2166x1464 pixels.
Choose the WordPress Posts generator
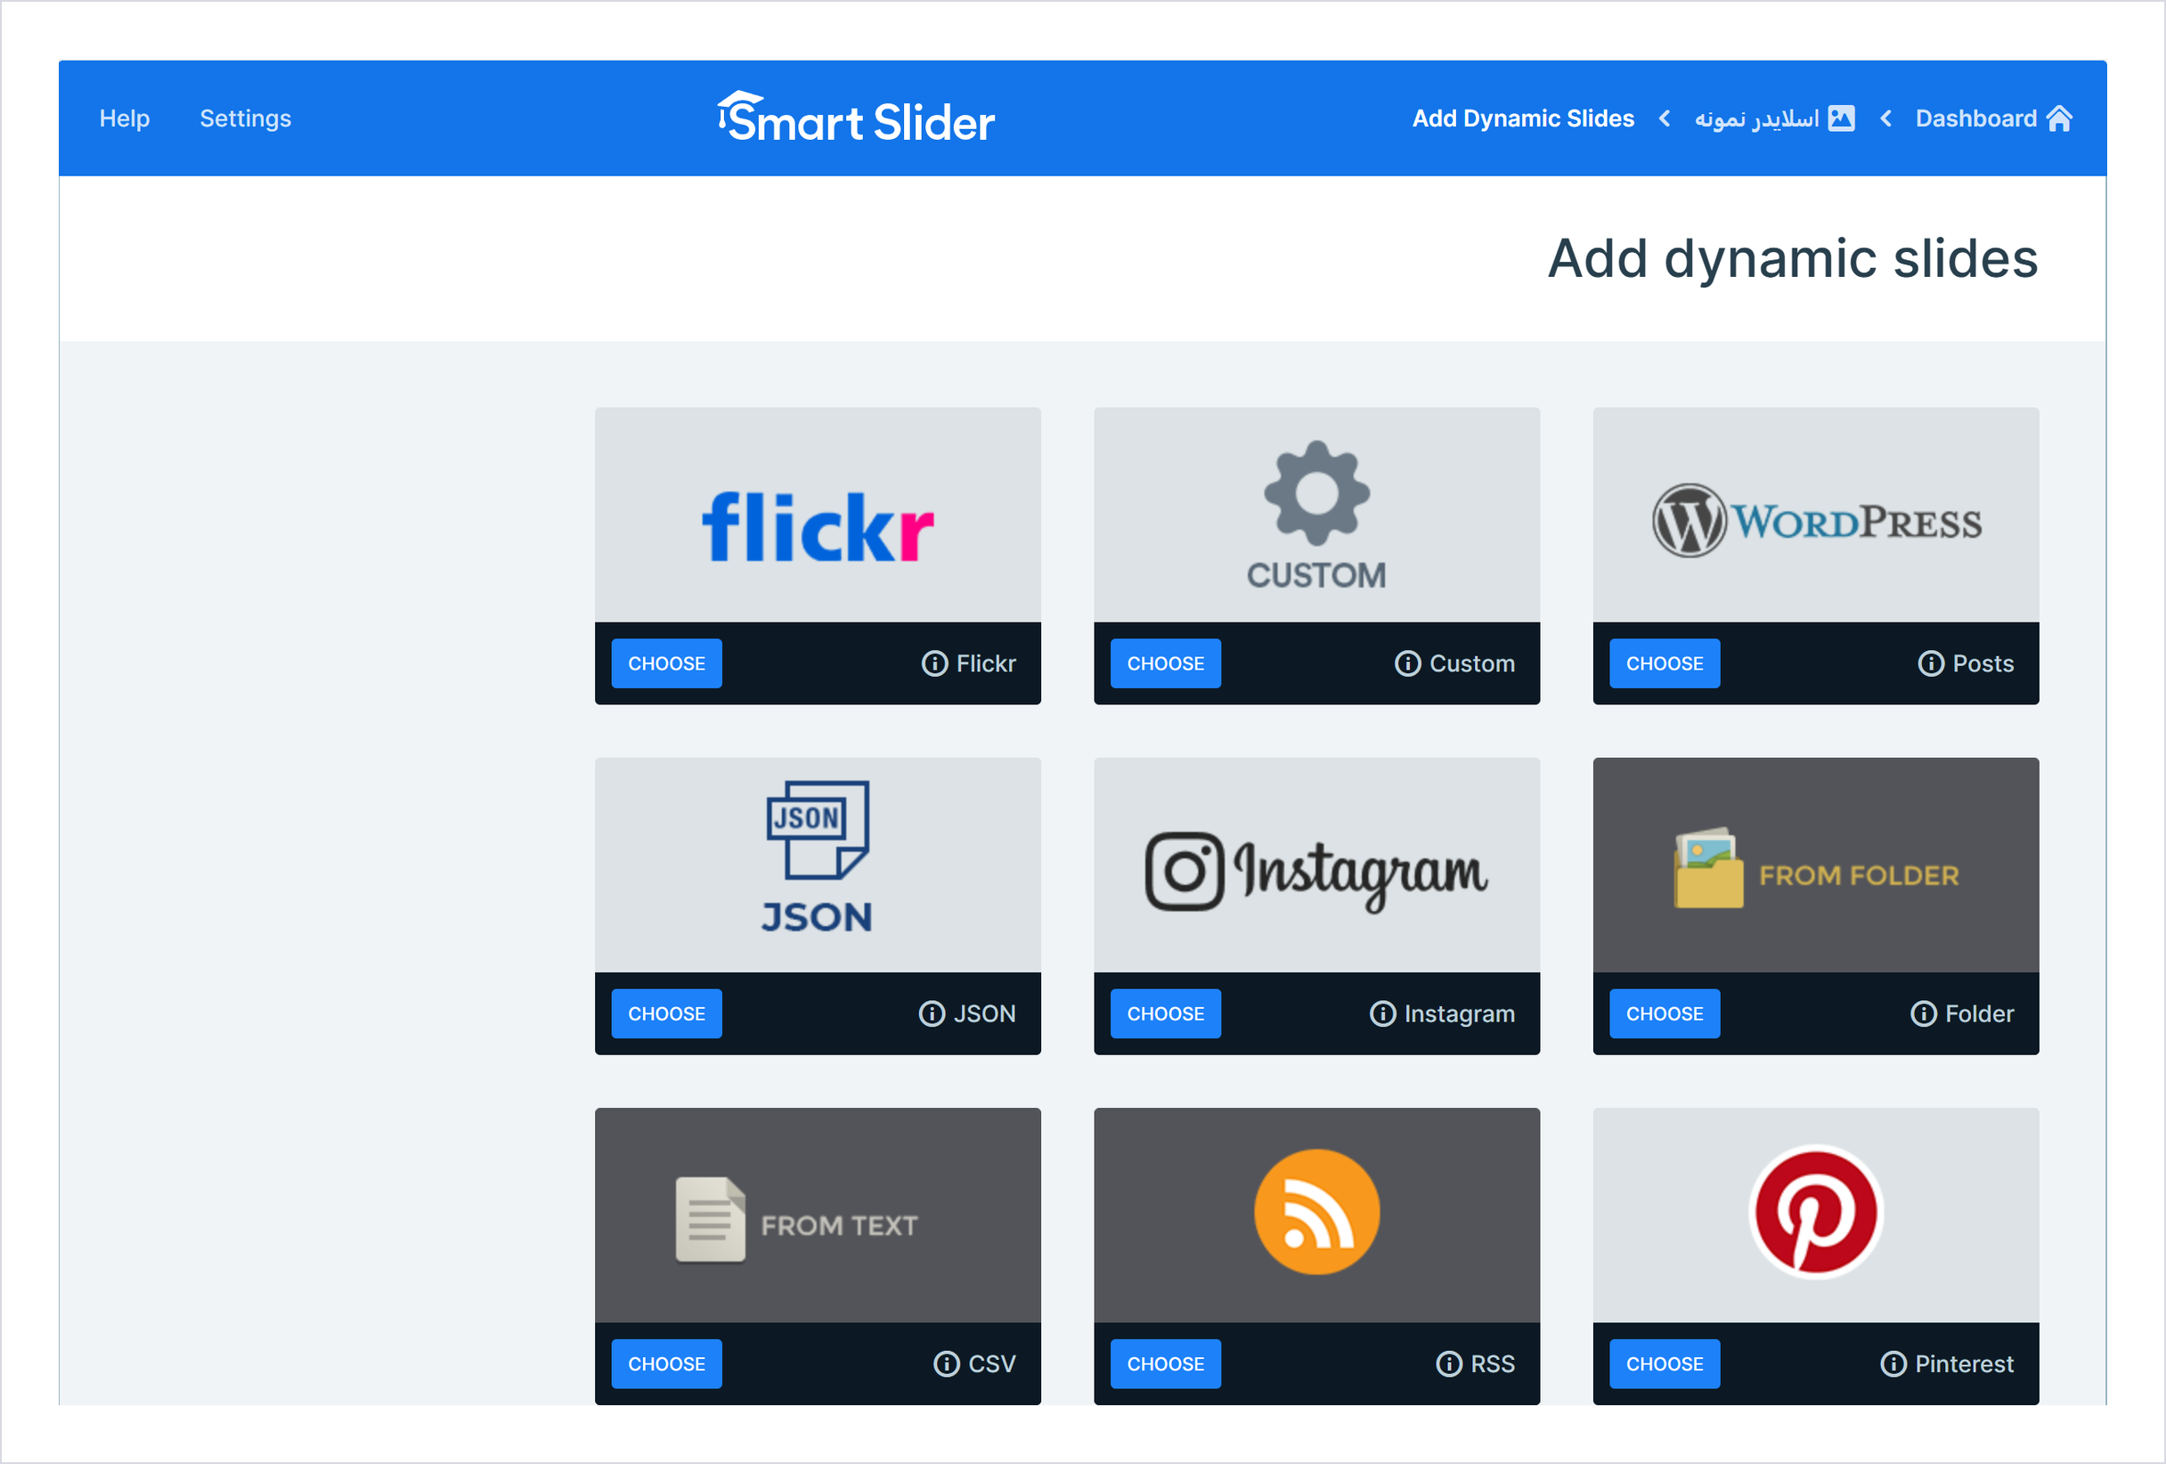pos(1665,663)
